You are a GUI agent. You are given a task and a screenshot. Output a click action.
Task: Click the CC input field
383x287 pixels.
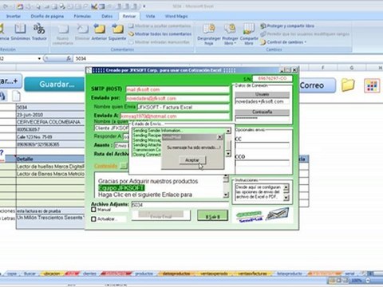tap(263, 146)
